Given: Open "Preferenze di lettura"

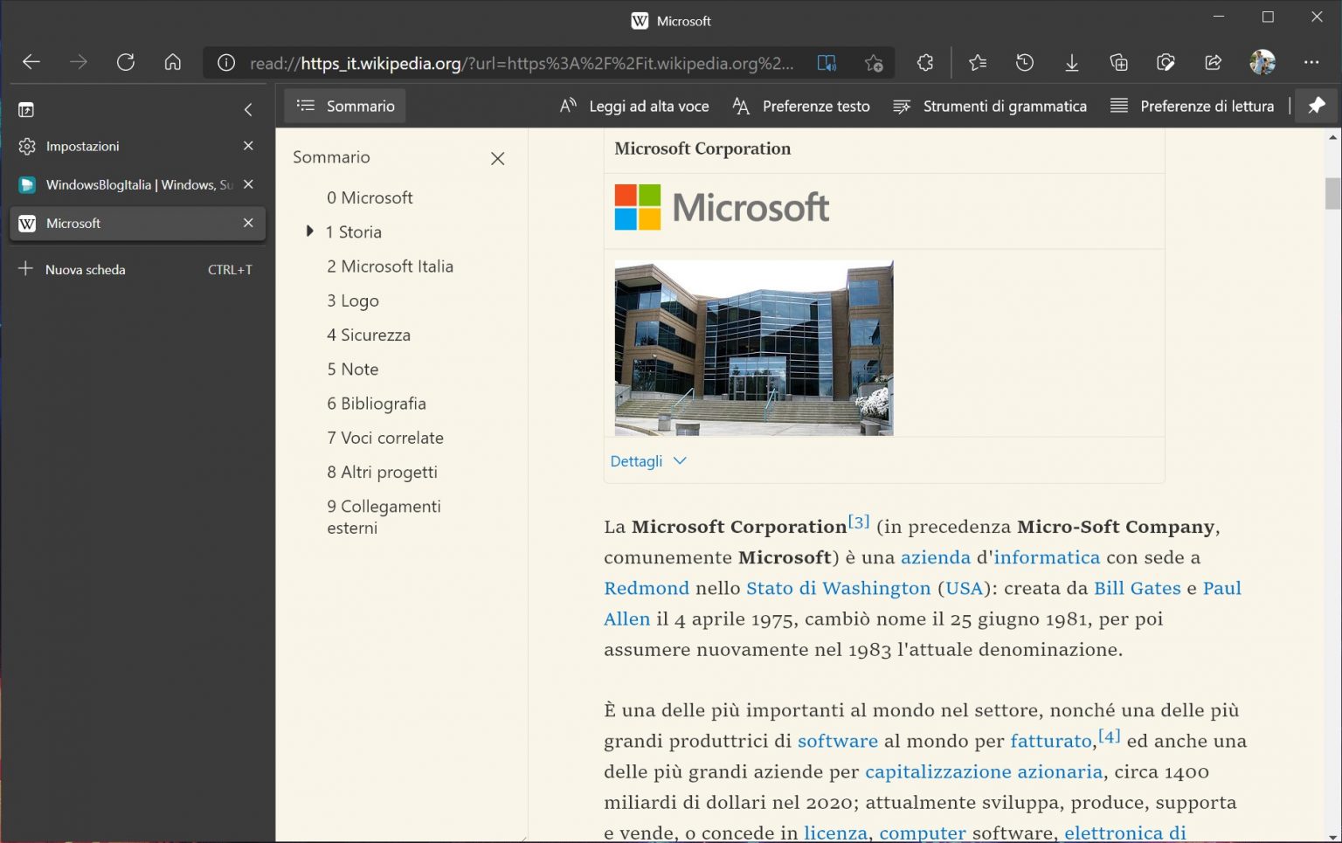Looking at the screenshot, I should point(1193,106).
